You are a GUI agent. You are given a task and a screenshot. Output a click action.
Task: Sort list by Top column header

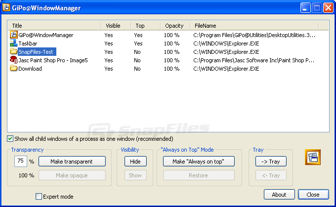pos(145,26)
